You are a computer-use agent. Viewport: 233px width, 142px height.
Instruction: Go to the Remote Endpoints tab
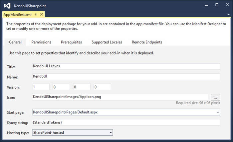click(147, 42)
